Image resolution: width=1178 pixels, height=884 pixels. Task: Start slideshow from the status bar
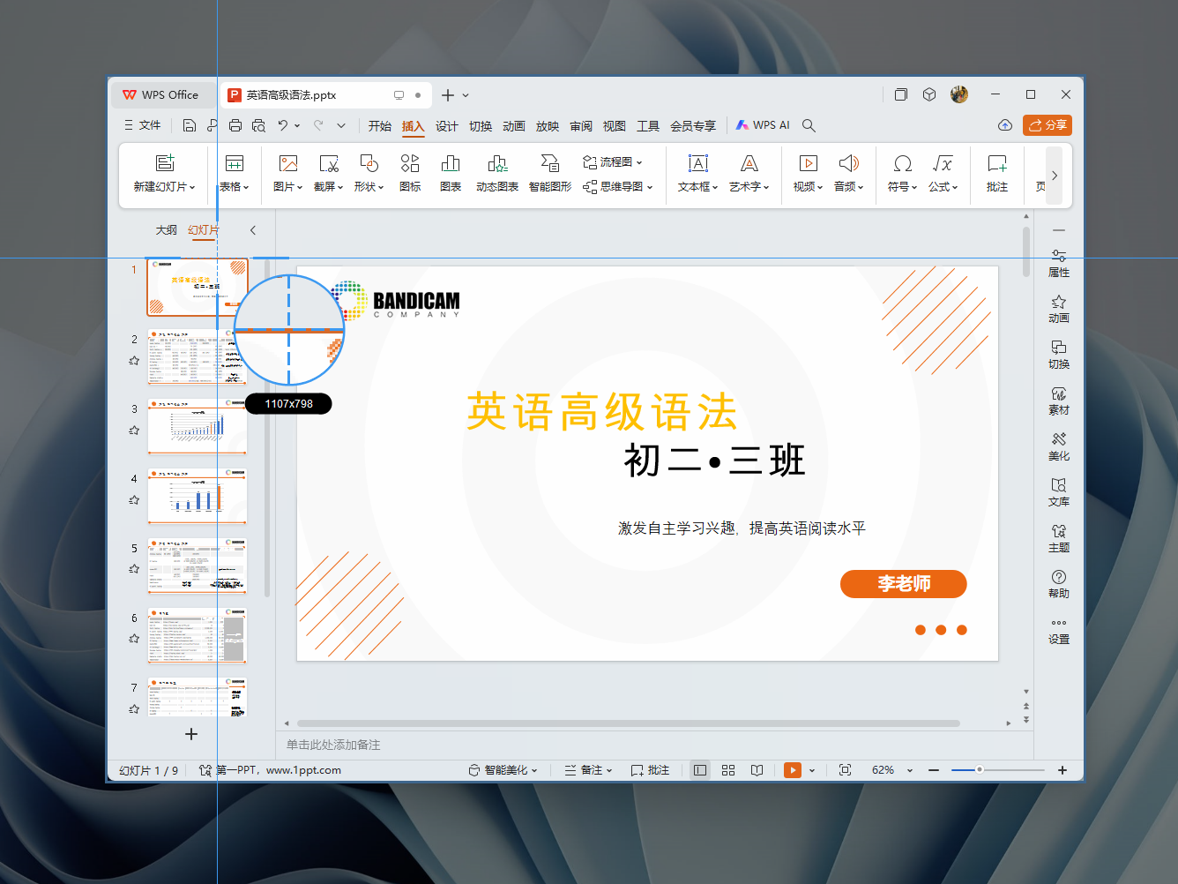point(792,769)
